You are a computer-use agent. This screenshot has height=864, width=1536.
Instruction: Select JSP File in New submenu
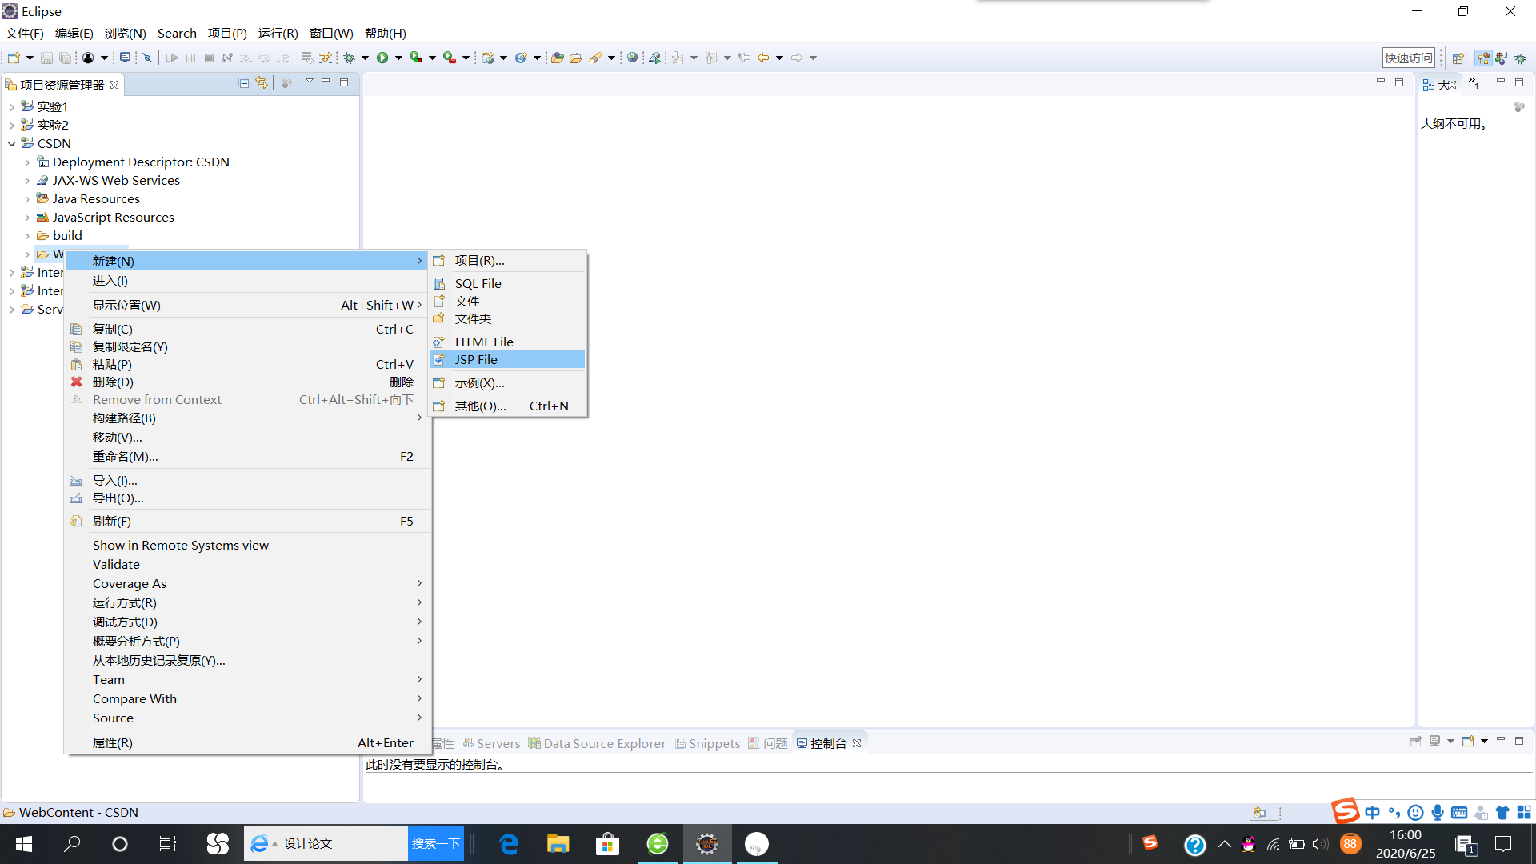[476, 359]
